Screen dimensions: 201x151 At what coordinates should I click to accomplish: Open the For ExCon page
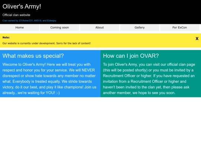click(x=179, y=28)
